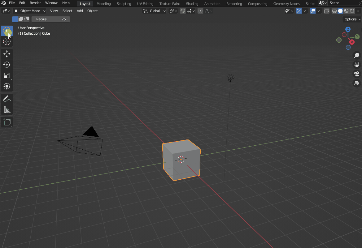Open the Object Mode dropdown

click(x=29, y=11)
